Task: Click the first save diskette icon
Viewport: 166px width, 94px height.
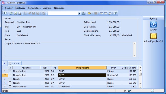Action: point(33,13)
